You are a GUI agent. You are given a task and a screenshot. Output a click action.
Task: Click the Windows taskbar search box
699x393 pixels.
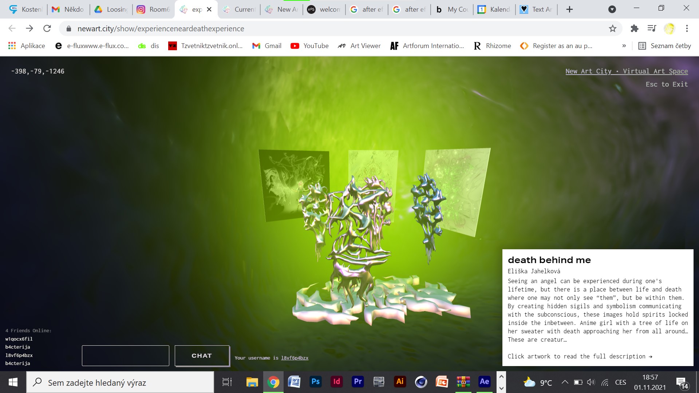[120, 382]
